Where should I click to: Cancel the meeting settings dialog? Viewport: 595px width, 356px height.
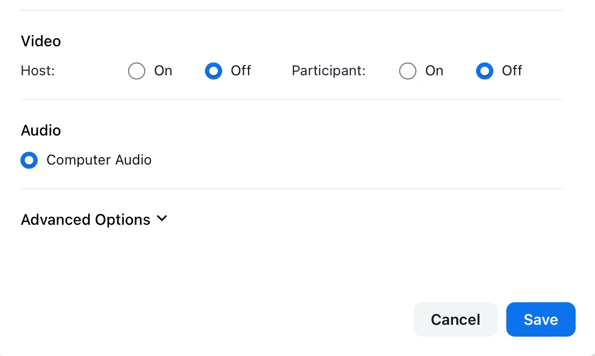click(455, 319)
